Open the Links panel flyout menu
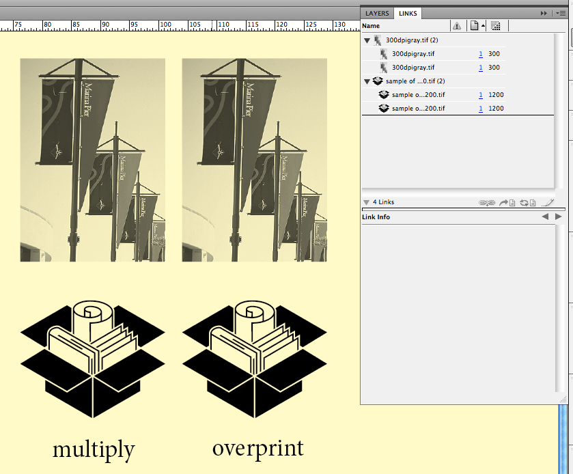This screenshot has height=474, width=573. [x=561, y=14]
